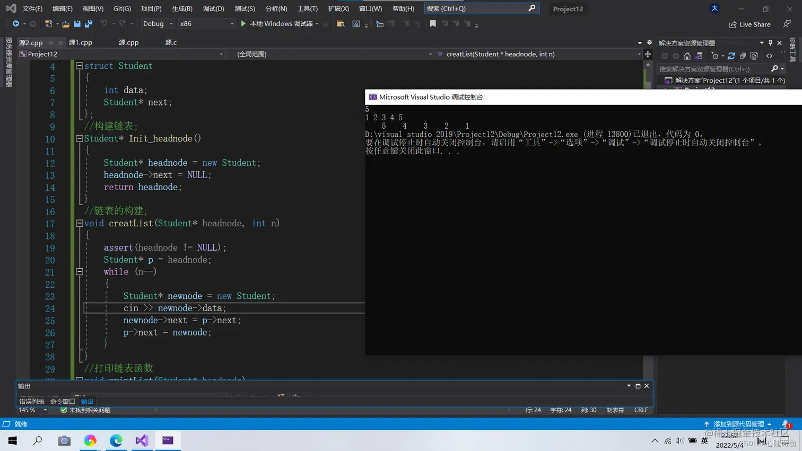Click the Undo arrow icon
Viewport: 802px width, 451px height.
[x=104, y=24]
